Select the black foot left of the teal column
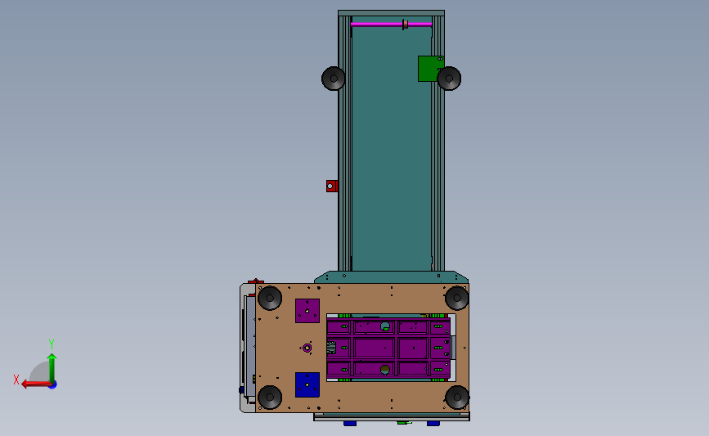 click(x=334, y=79)
